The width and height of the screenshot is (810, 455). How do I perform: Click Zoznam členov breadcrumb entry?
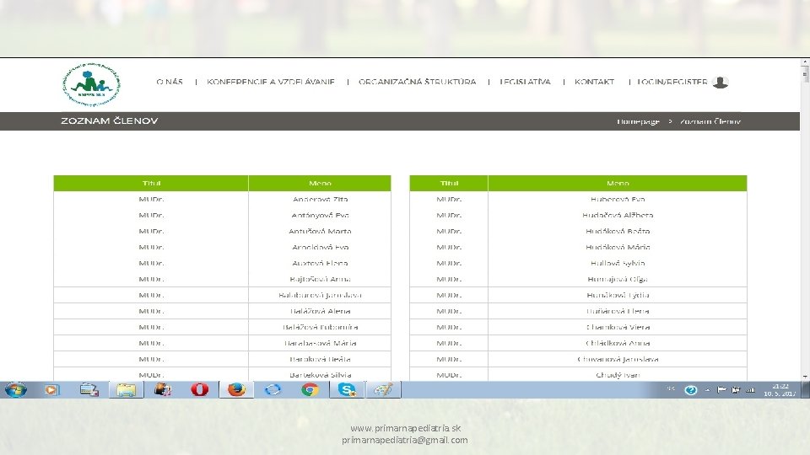[x=710, y=121]
